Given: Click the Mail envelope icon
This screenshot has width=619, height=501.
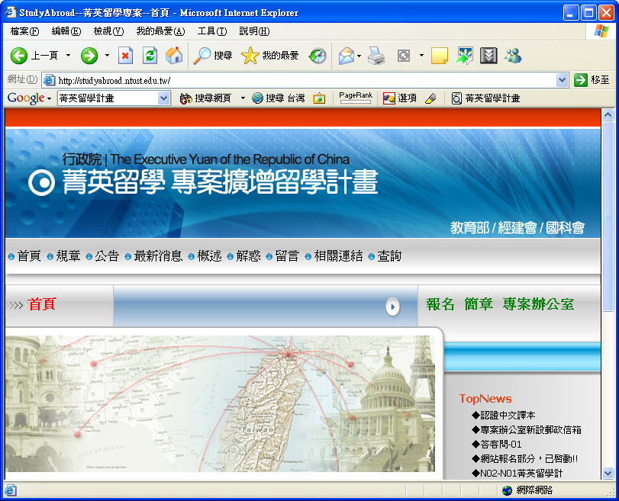Looking at the screenshot, I should pyautogui.click(x=347, y=56).
